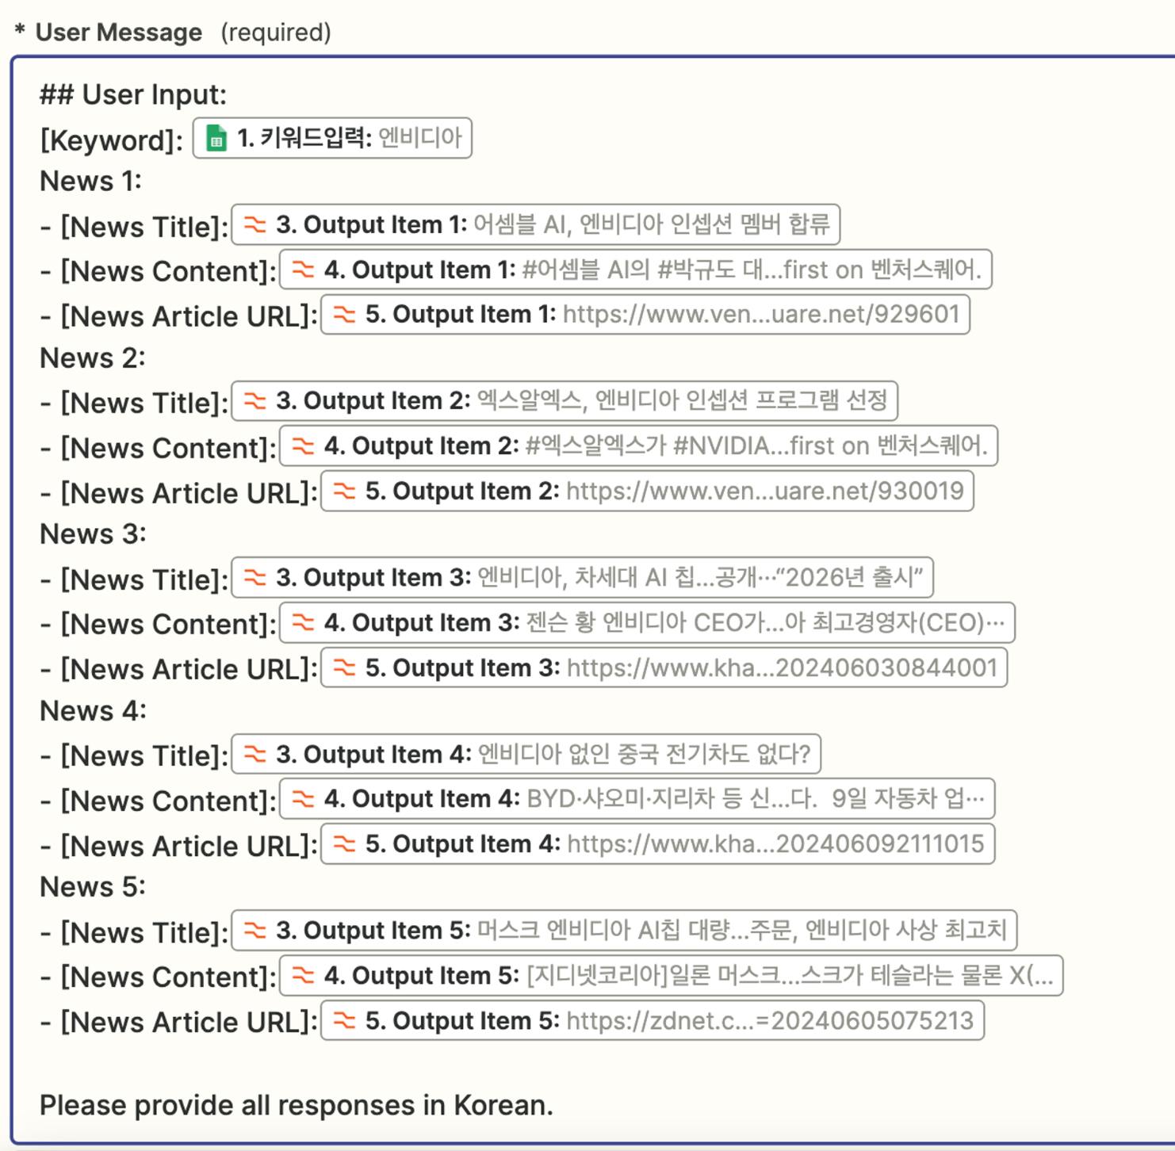Image resolution: width=1175 pixels, height=1151 pixels.
Task: Click the '3. Output Item 2' news title pill
Action: (x=565, y=400)
